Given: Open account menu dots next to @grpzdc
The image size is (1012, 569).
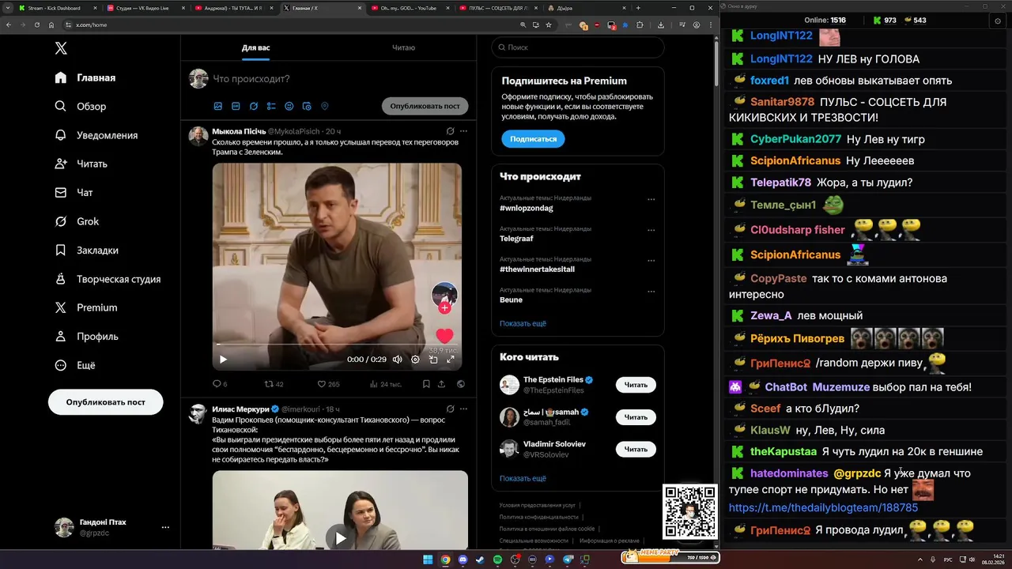Looking at the screenshot, I should click(x=165, y=527).
